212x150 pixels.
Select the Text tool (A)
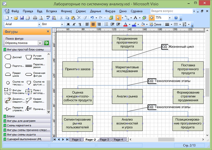click(x=135, y=18)
